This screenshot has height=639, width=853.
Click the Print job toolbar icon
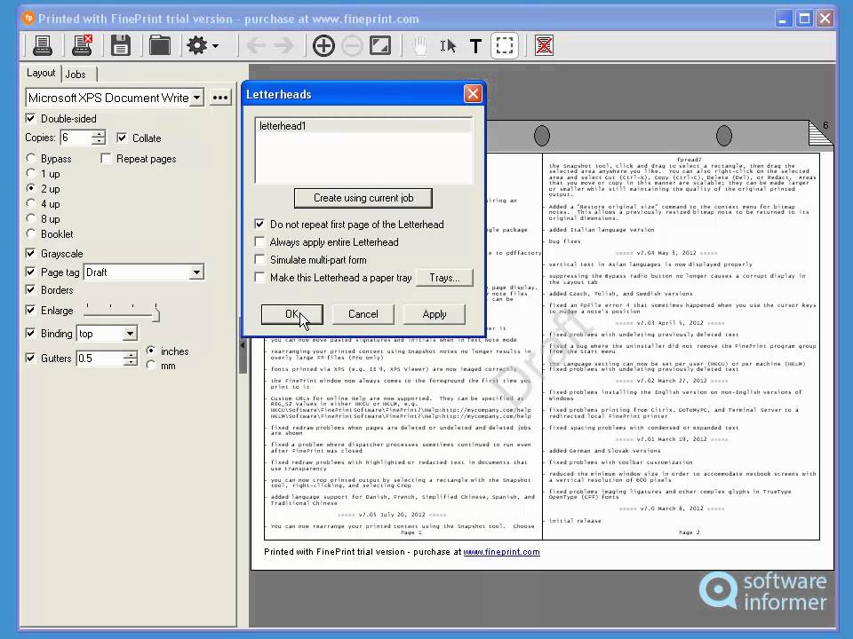[43, 45]
